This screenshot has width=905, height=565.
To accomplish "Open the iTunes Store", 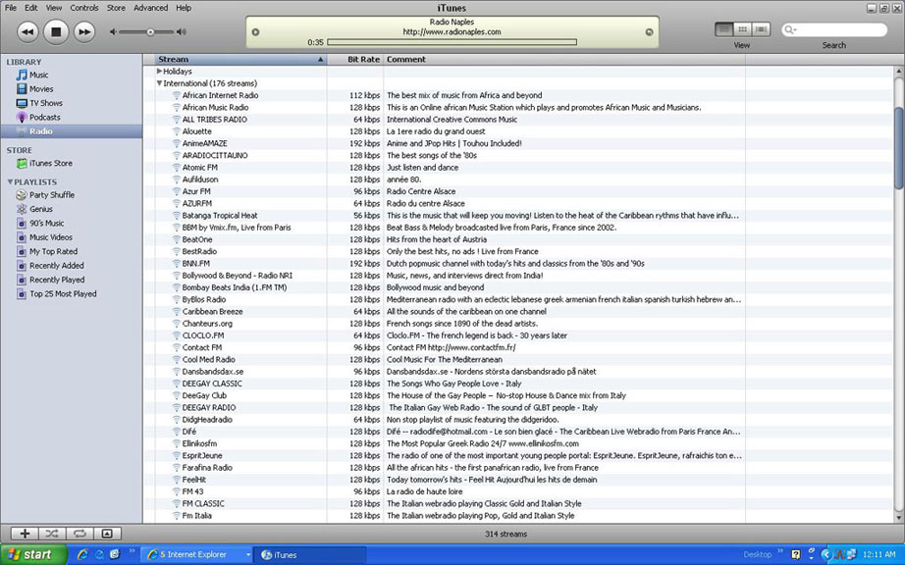I will pos(44,163).
